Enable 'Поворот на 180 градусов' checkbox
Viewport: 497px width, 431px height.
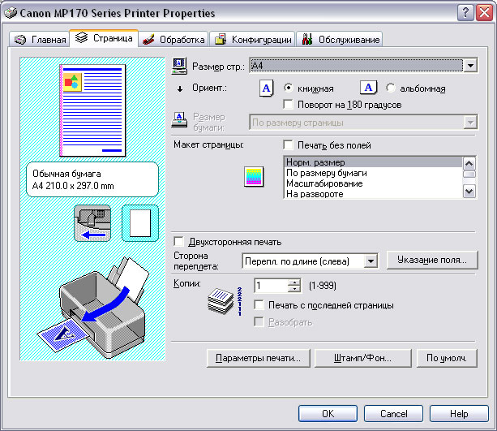[289, 104]
